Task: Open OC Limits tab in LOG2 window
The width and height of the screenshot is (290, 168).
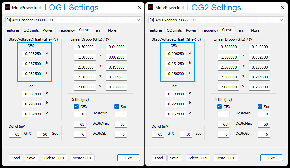Action: tap(174, 30)
